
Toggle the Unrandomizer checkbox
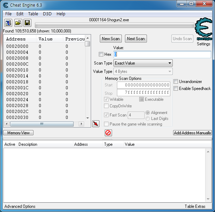pos(176,82)
